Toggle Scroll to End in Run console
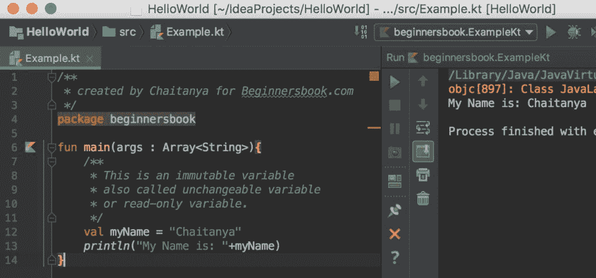This screenshot has height=278, width=596. 423,152
